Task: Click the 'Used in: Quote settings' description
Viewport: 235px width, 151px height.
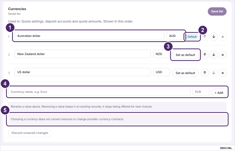Action: [x=71, y=21]
